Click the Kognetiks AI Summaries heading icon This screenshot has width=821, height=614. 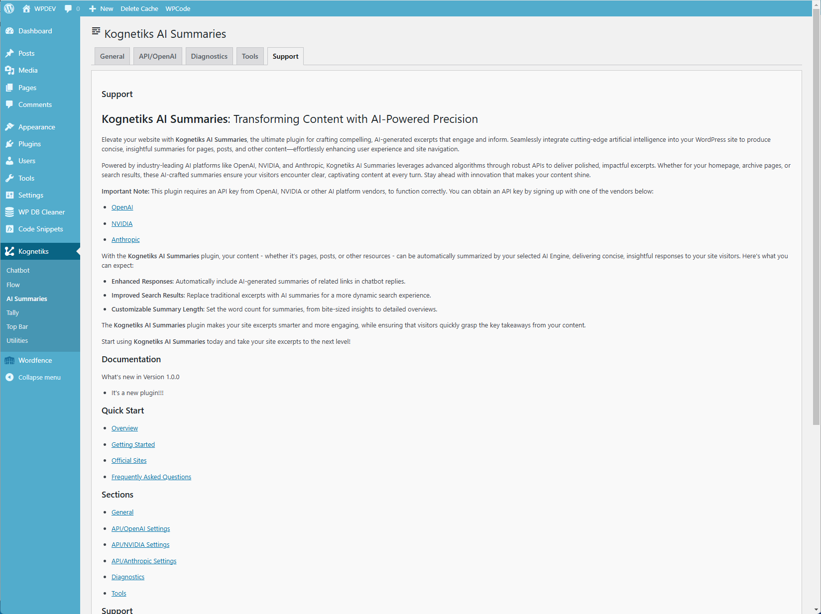point(96,31)
